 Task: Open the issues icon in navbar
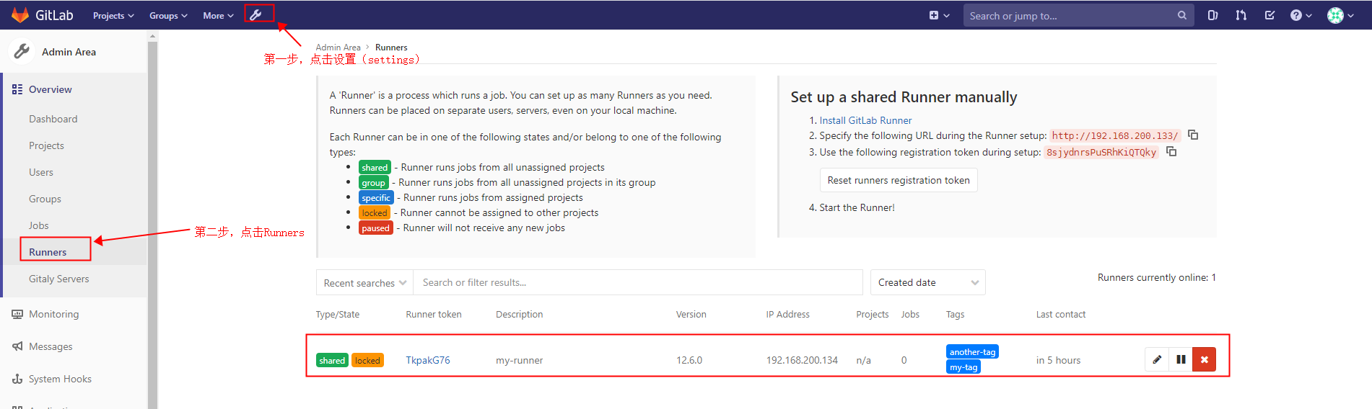click(1212, 15)
